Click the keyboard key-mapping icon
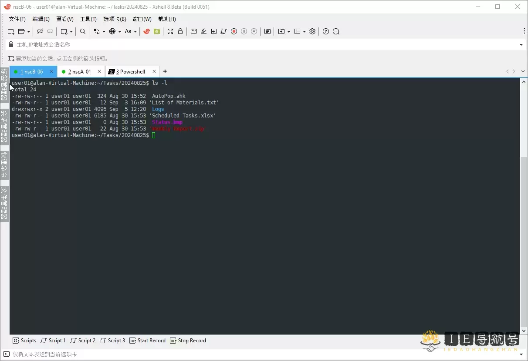 [x=194, y=31]
